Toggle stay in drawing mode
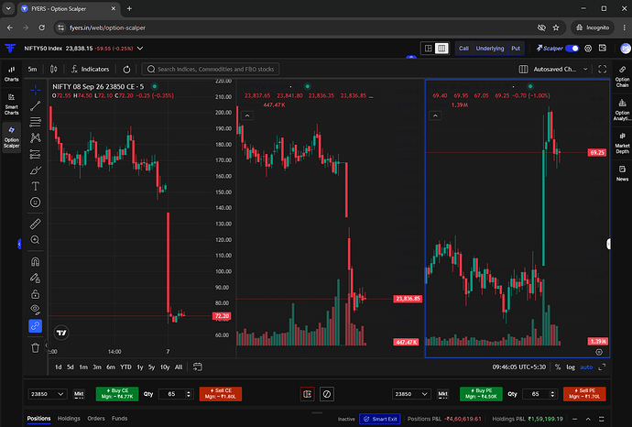 click(35, 278)
